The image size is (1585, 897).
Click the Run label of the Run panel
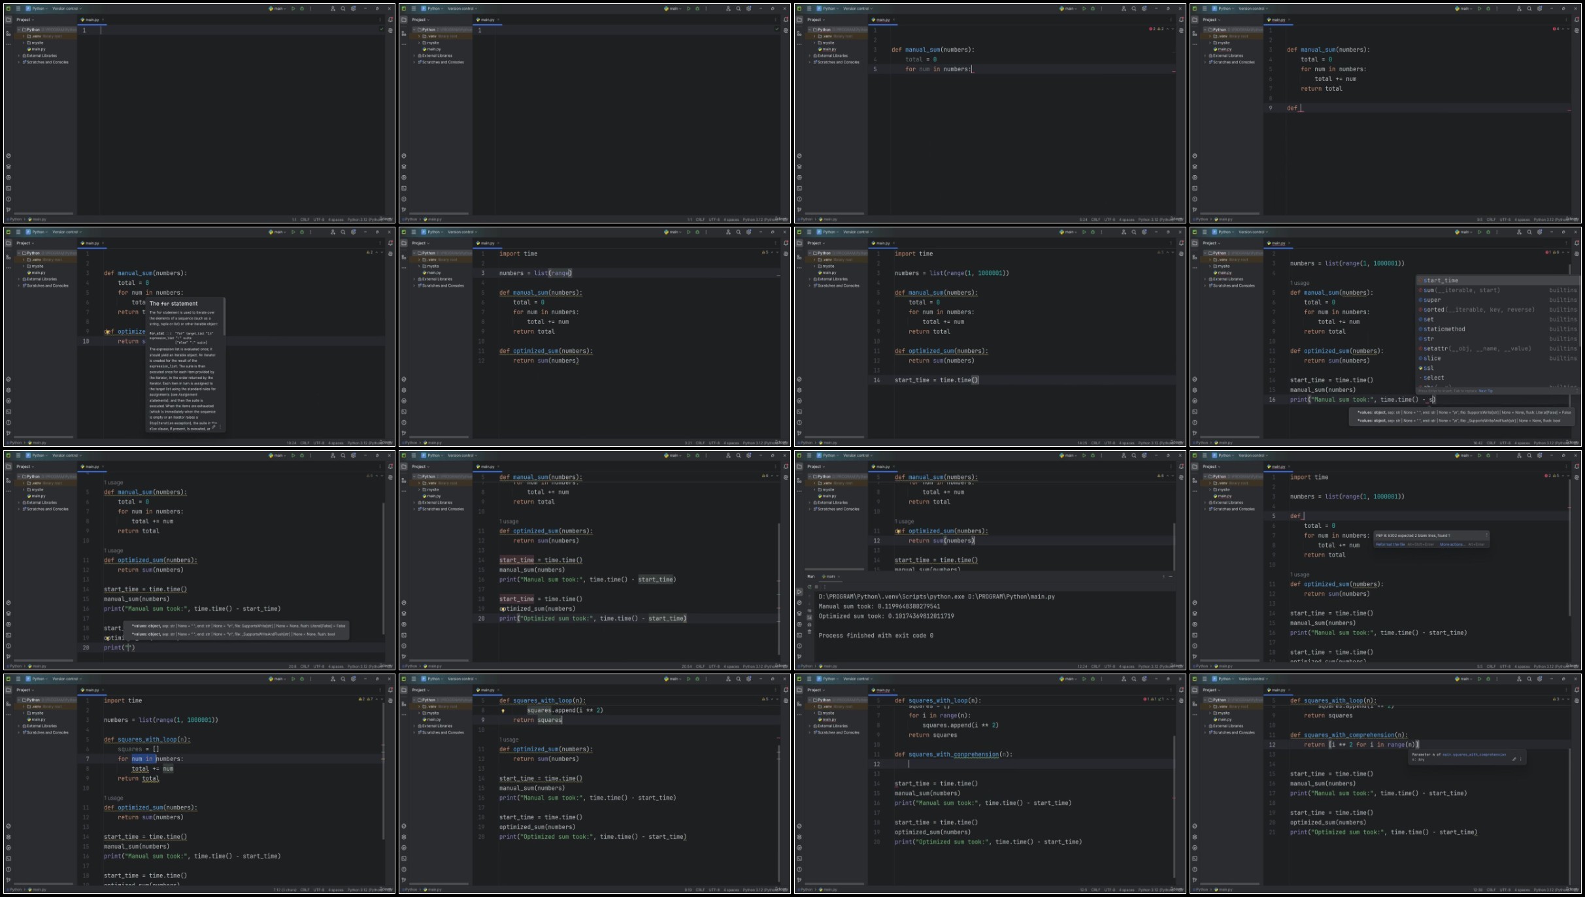(x=810, y=576)
